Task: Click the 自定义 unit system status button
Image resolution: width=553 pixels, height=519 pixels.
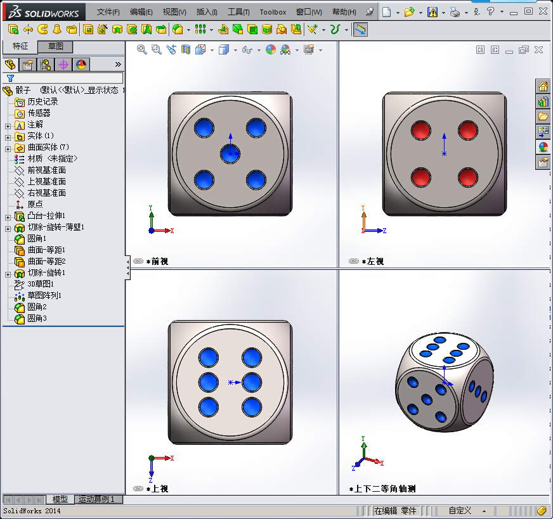Action: [x=460, y=511]
